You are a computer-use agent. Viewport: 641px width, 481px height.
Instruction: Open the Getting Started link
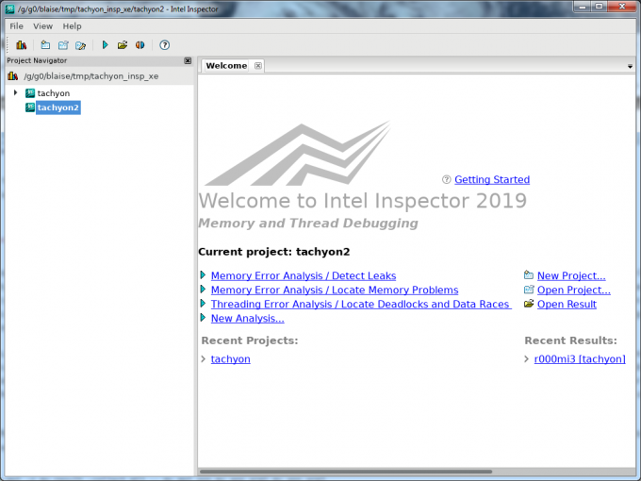tap(492, 179)
